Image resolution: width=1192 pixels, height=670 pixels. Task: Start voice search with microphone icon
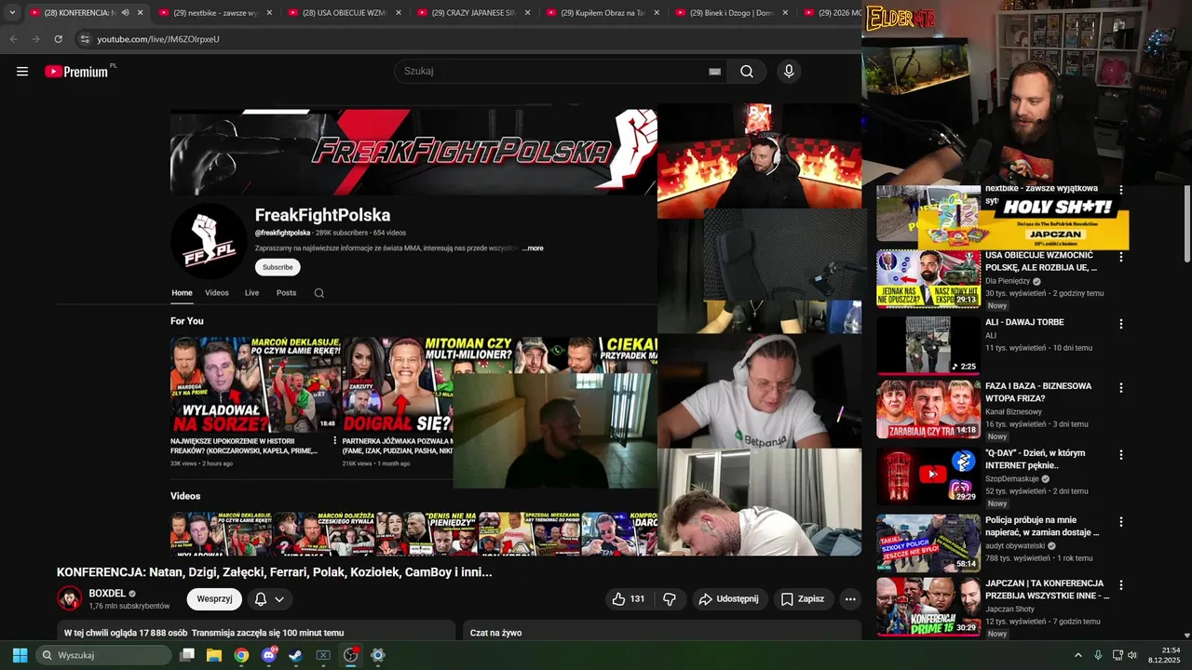[x=789, y=72]
